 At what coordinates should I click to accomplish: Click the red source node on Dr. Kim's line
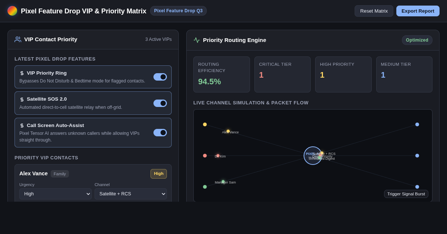click(205, 156)
